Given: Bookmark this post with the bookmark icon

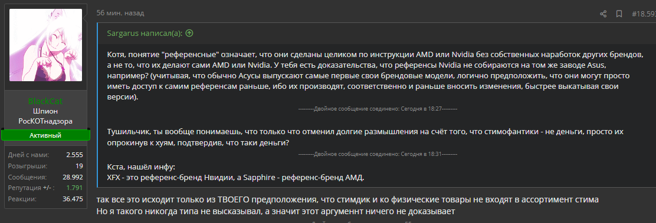Looking at the screenshot, I should tap(619, 14).
